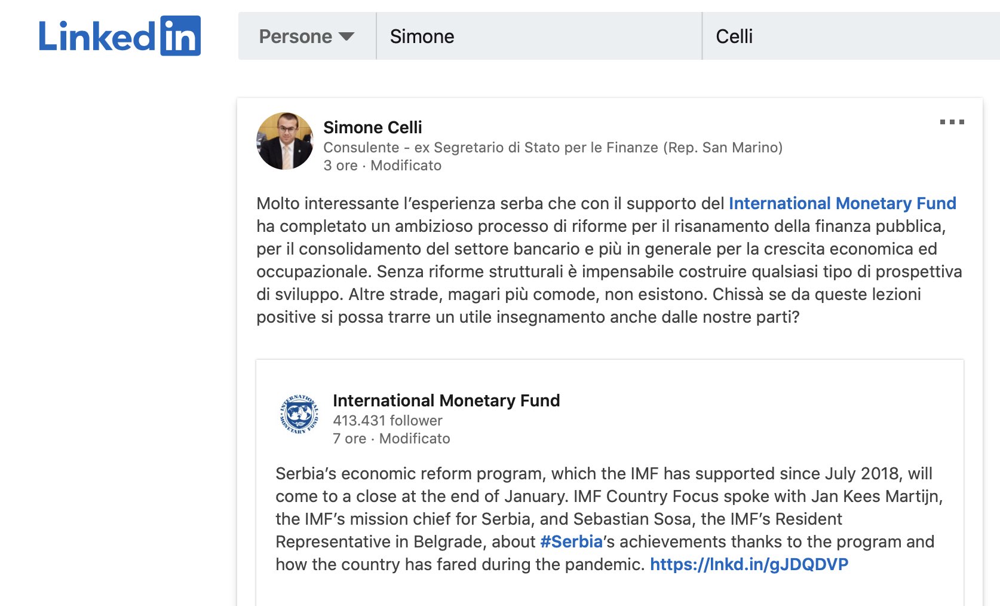Open the Simone Celli author name link
The height and width of the screenshot is (606, 1000).
(x=373, y=127)
